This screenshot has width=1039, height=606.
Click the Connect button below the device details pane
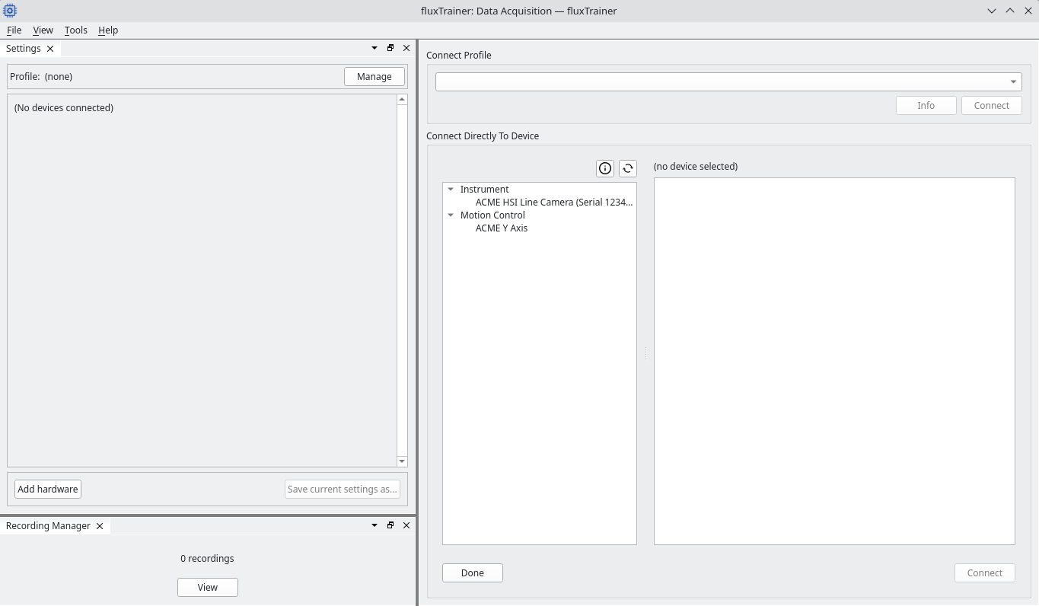point(985,573)
